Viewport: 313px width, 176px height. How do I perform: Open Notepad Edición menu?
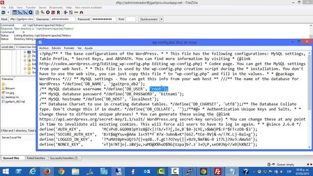tap(56, 48)
